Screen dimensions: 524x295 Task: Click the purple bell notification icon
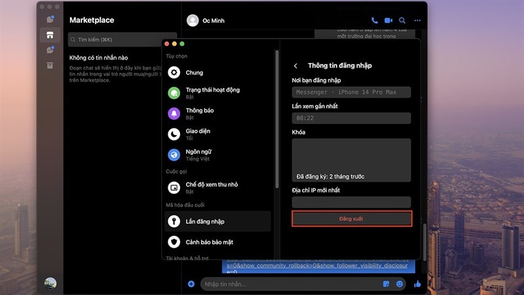[x=174, y=113]
